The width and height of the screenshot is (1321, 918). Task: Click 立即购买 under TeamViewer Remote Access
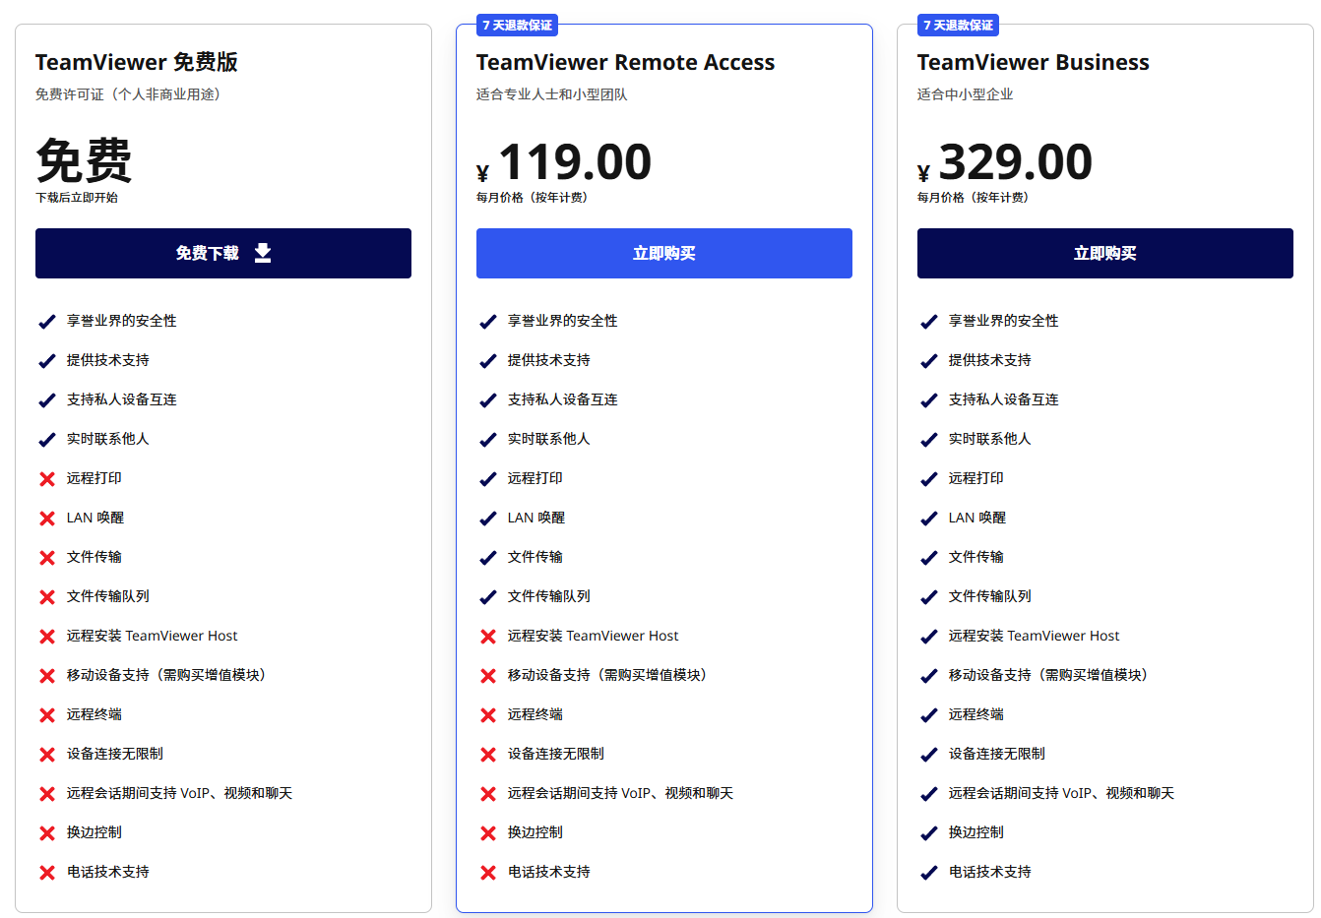[x=664, y=253]
